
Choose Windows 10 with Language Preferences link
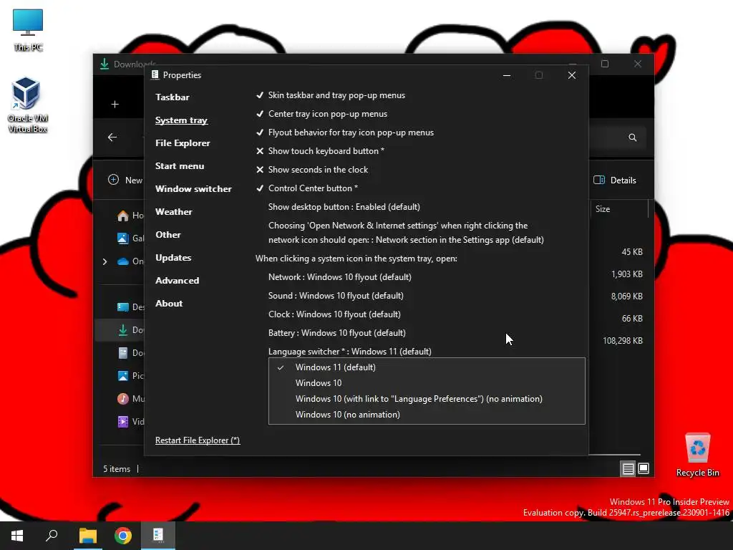(x=427, y=399)
